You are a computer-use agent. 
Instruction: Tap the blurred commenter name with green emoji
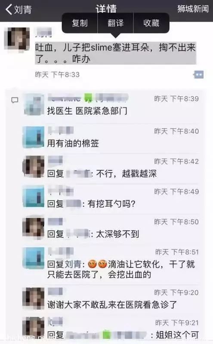pyautogui.click(x=88, y=98)
